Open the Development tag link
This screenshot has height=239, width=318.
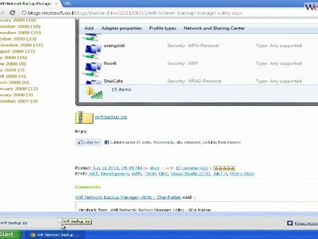click(115, 174)
